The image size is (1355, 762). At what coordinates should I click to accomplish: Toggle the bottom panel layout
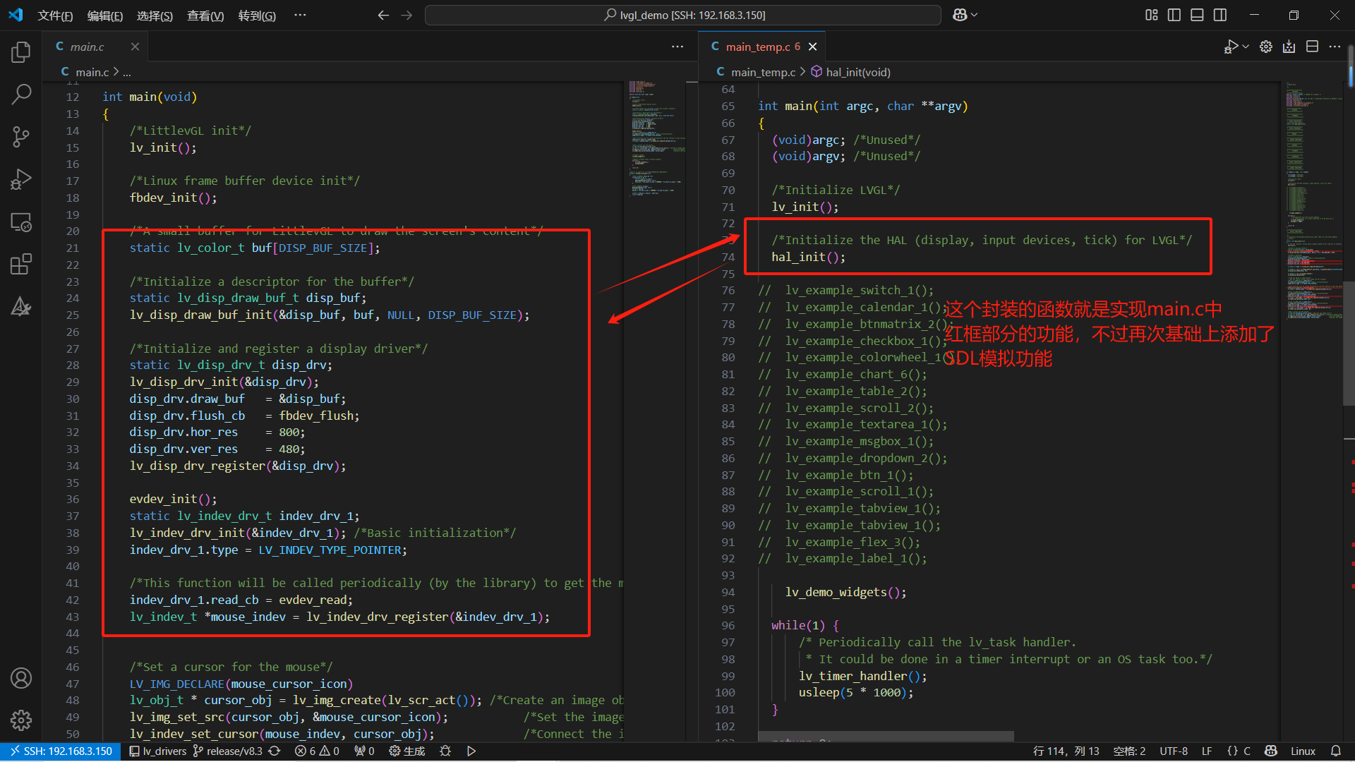click(x=1197, y=15)
